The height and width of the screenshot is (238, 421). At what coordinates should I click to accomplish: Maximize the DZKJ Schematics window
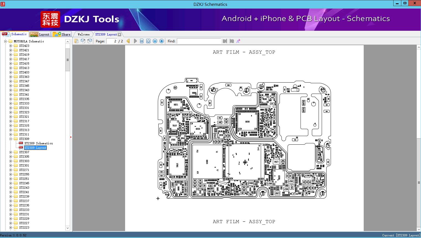point(405,3)
